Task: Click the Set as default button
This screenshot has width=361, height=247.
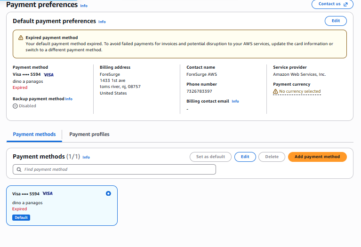Action: (210, 157)
